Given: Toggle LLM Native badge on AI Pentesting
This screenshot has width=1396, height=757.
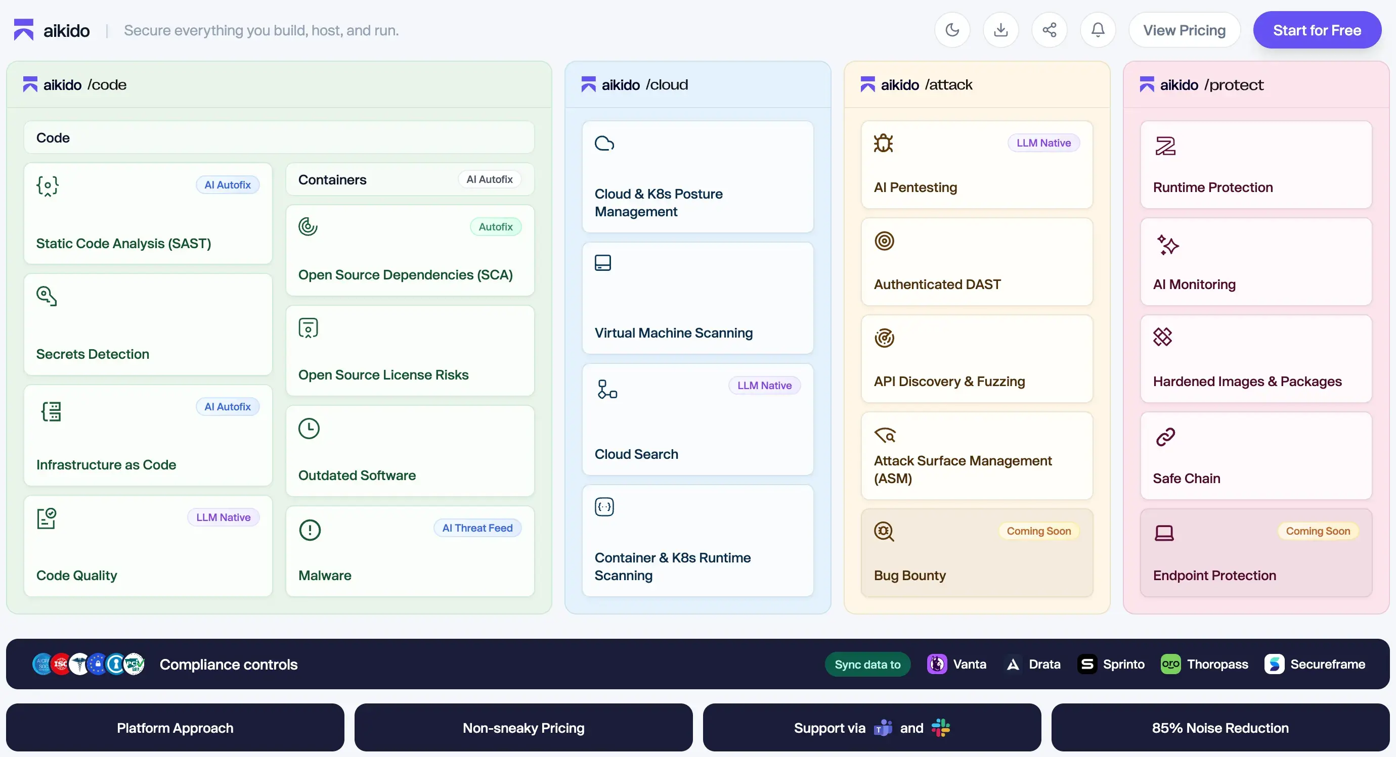Looking at the screenshot, I should (1043, 143).
